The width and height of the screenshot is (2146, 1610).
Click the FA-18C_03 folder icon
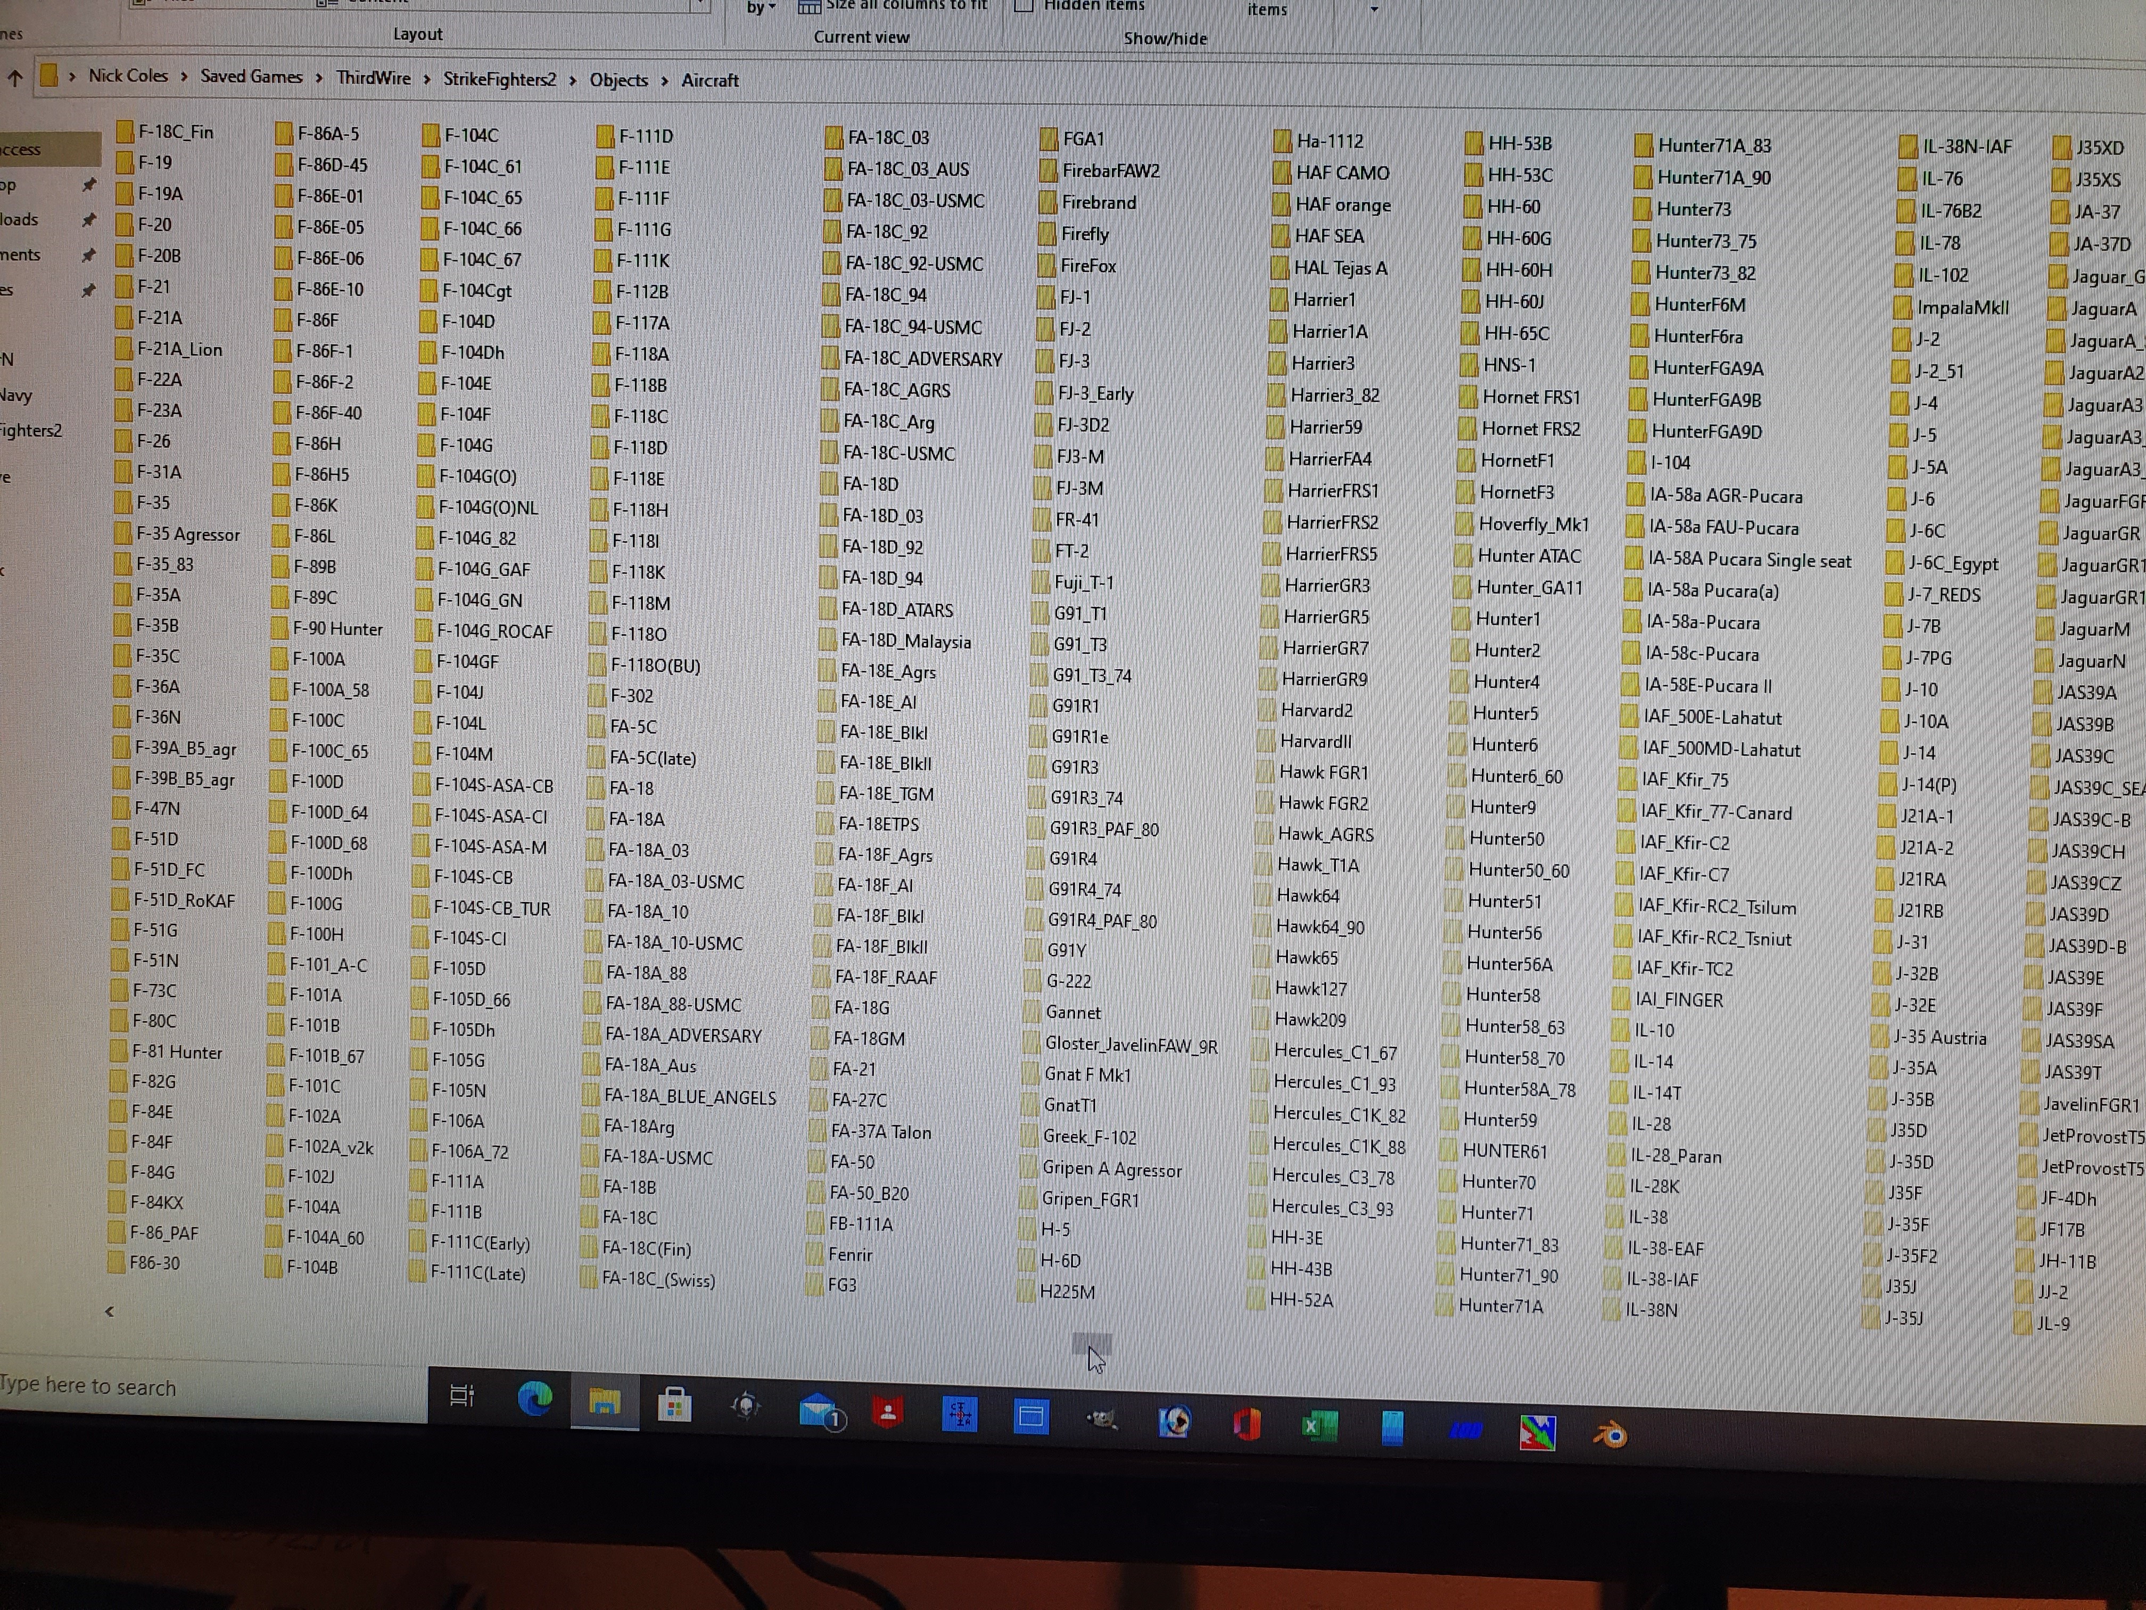tap(833, 138)
